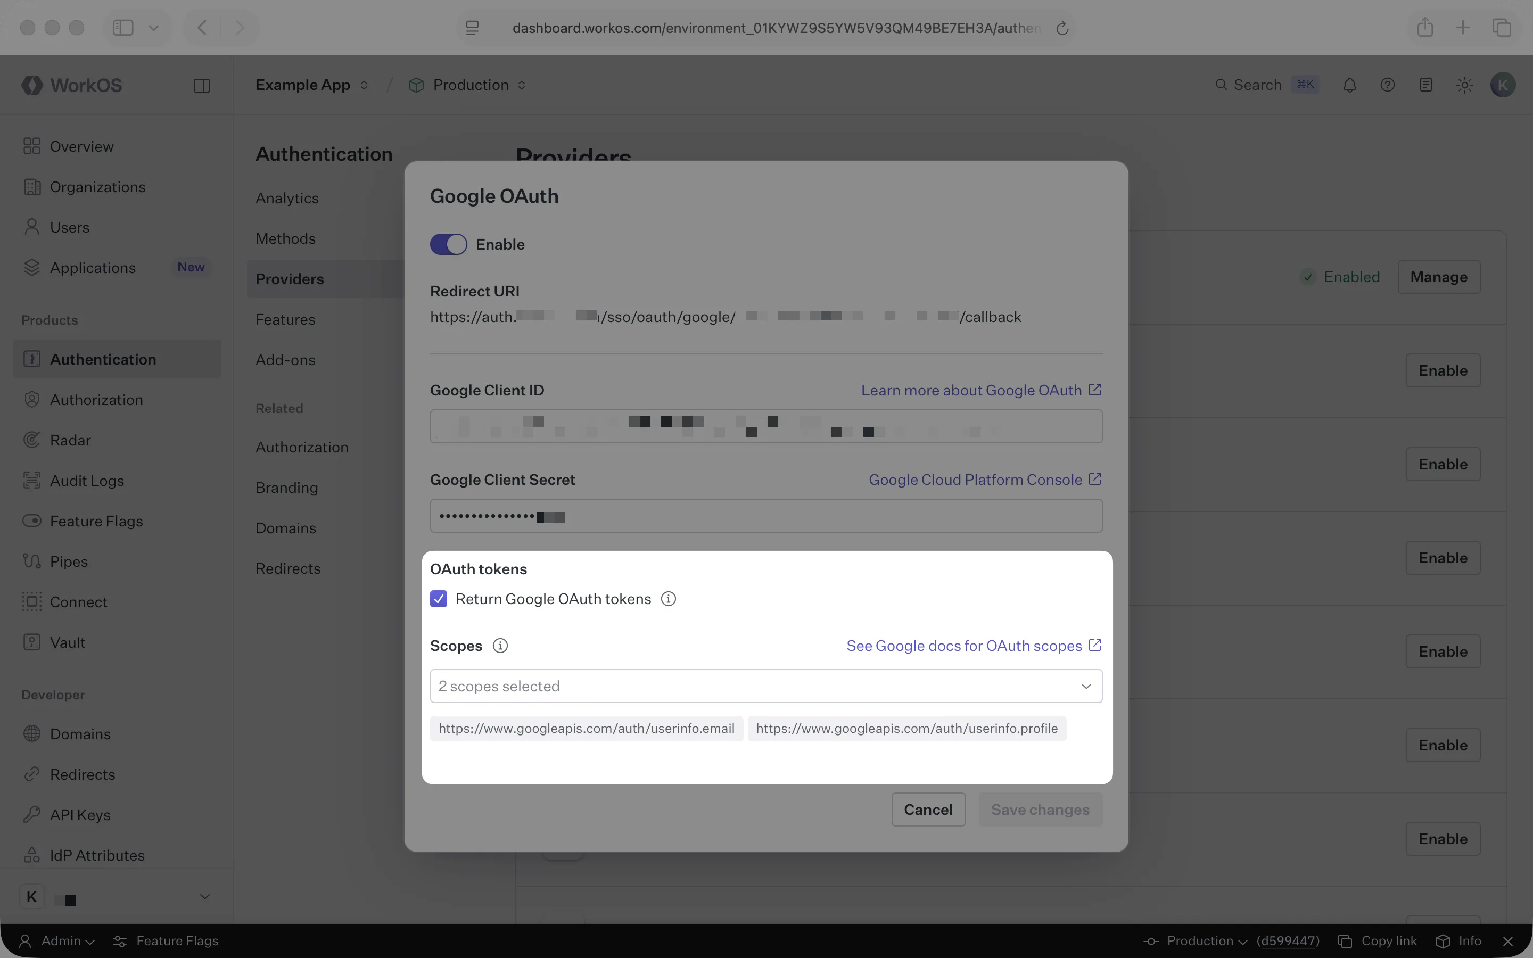Click the Google Client Secret field
This screenshot has width=1533, height=958.
(766, 516)
